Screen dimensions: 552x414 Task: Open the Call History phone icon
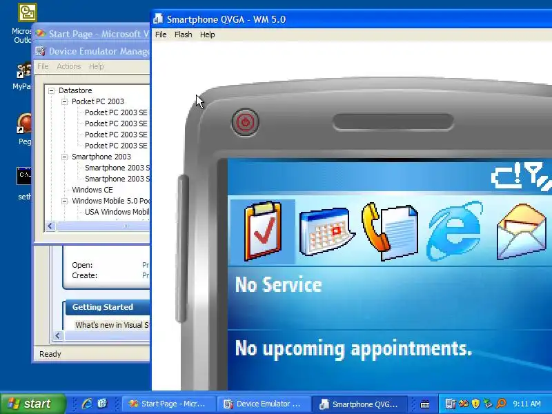coord(390,231)
